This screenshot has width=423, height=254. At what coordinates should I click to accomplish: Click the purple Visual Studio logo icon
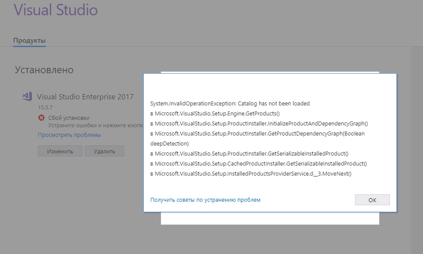[x=27, y=96]
